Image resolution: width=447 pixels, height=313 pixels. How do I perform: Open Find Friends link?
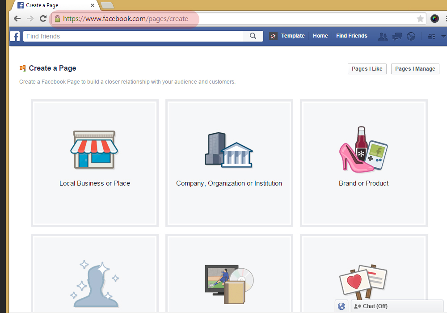(351, 36)
